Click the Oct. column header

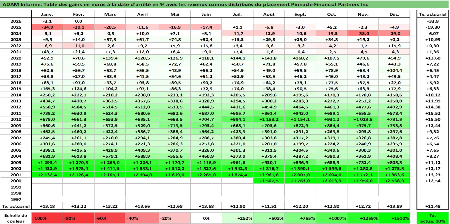tap(332, 14)
